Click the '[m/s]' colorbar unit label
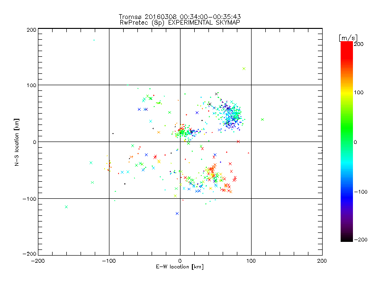 click(x=348, y=38)
